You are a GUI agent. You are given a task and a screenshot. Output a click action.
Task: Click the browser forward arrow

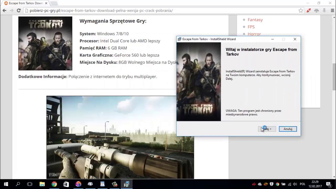(12, 10)
